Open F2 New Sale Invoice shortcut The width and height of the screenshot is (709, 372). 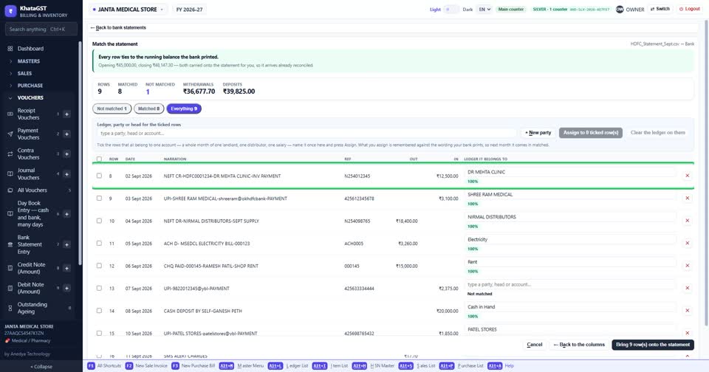pos(145,365)
